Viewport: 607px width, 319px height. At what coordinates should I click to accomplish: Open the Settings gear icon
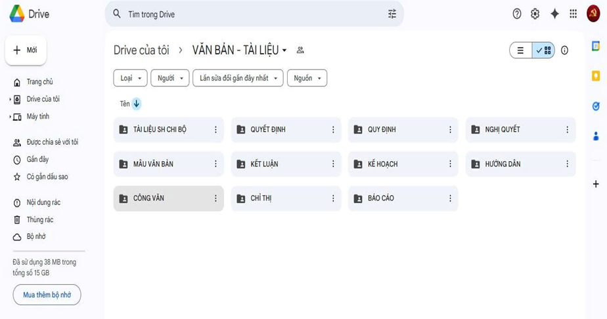535,14
